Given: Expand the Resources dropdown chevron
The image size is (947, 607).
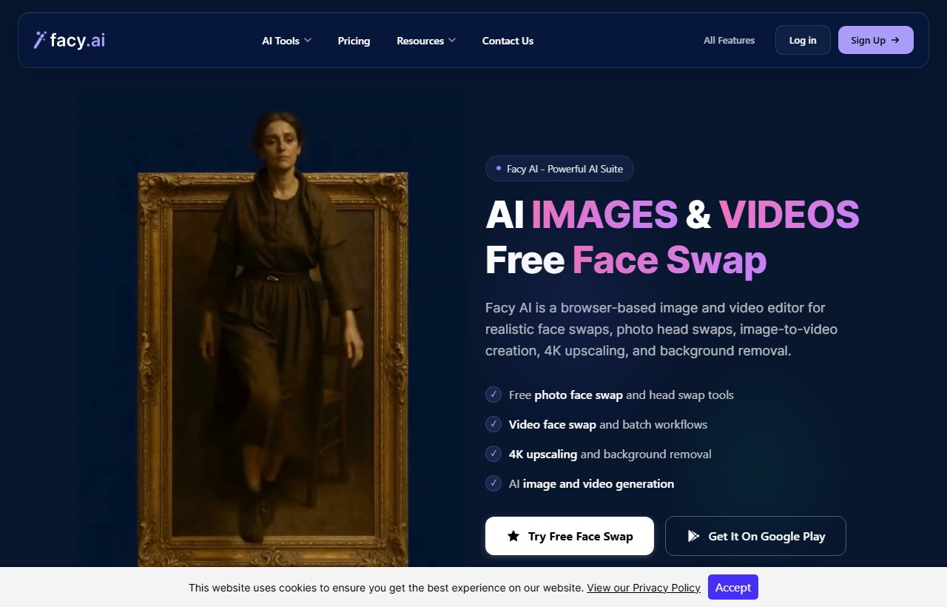Looking at the screenshot, I should [x=452, y=40].
